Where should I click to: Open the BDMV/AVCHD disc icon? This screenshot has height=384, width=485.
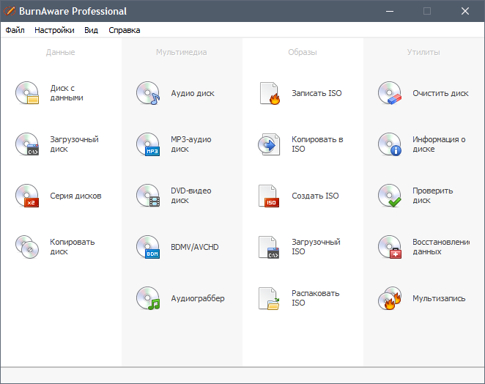pos(148,247)
